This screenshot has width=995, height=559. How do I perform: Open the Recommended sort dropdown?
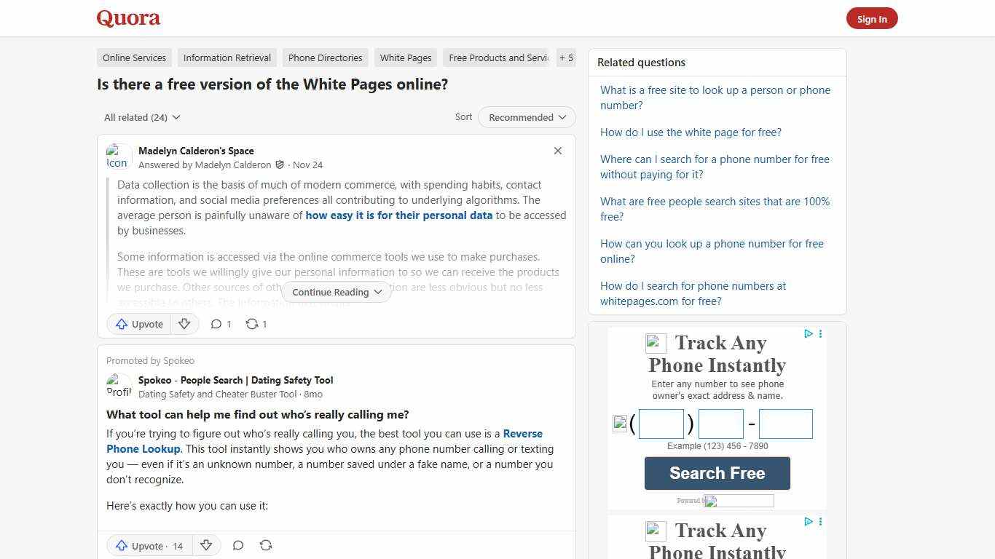(x=526, y=117)
